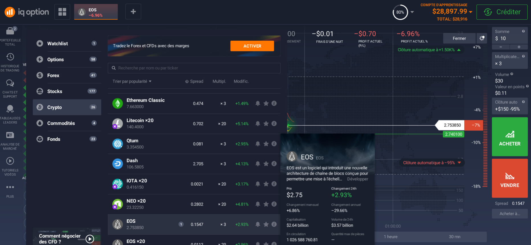Open the Multiplicateur x3 selector
The image size is (531, 245).
point(510,60)
